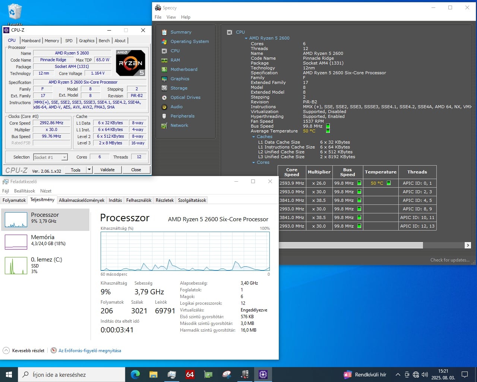
Task: Click the Speccy scrollbar right arrow
Action: [x=468, y=245]
